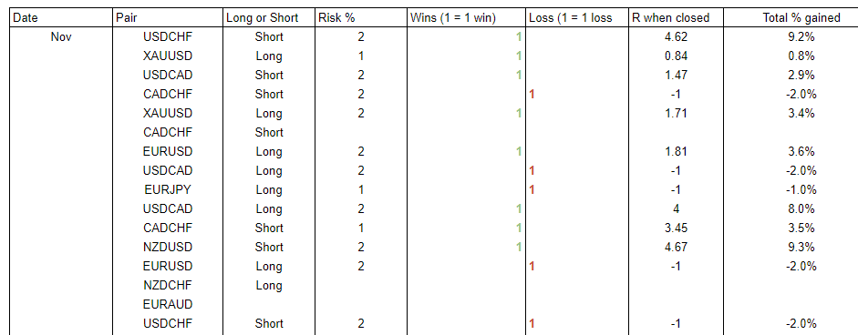Select the NZDCHF pair cell
Viewport: 858px width, 335px height.
[x=168, y=285]
